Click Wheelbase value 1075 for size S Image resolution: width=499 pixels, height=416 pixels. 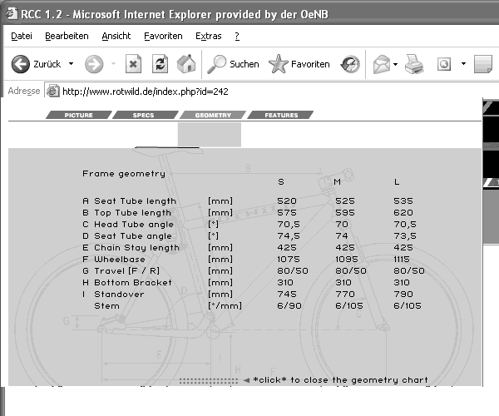(x=289, y=260)
